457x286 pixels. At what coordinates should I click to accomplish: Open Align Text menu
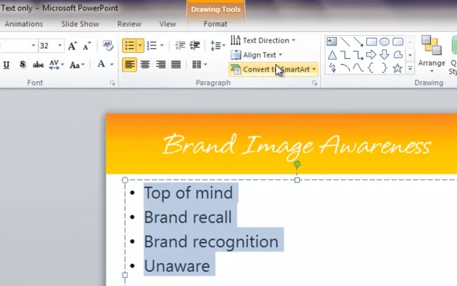click(257, 55)
